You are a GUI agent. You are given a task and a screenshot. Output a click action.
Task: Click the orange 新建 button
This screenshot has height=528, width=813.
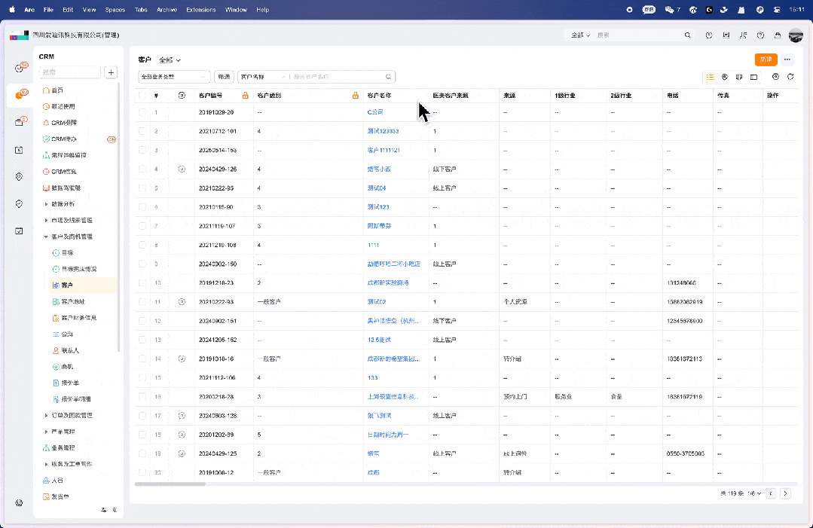click(766, 60)
